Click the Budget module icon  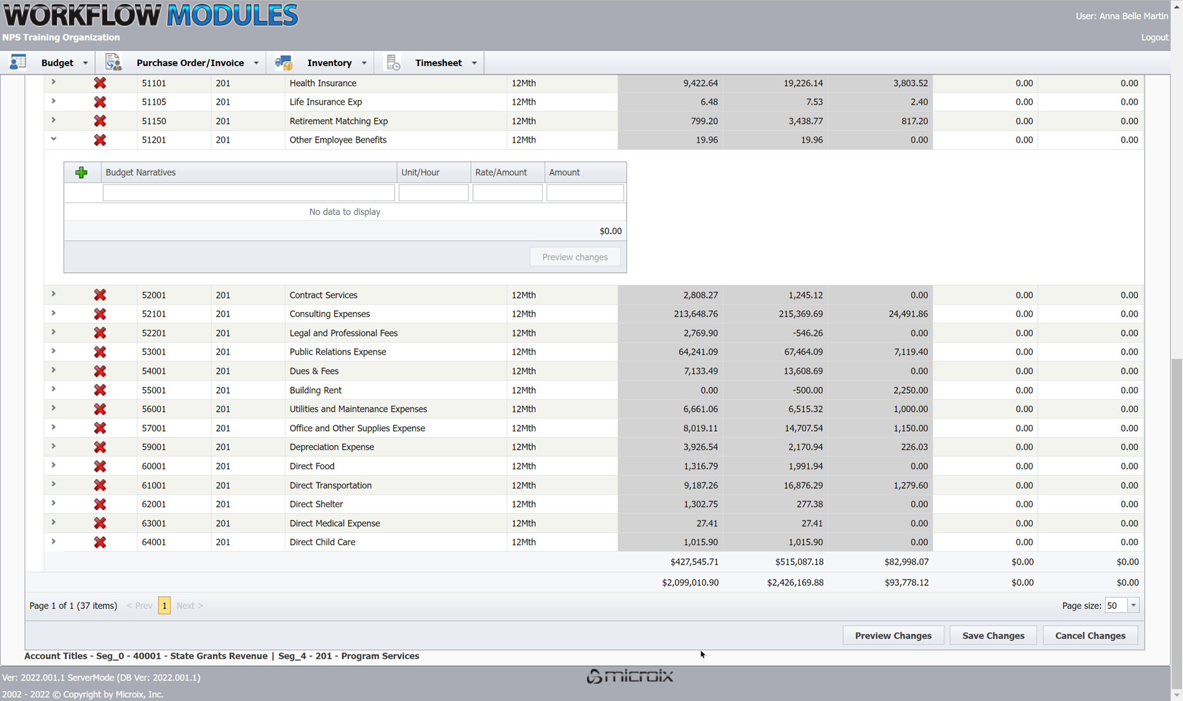pos(18,62)
